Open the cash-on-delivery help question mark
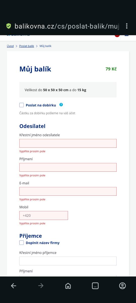This screenshot has width=136, height=303. 61,105
